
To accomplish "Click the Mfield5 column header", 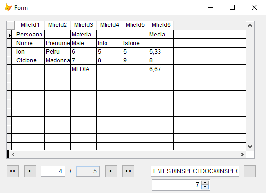I will 135,25.
